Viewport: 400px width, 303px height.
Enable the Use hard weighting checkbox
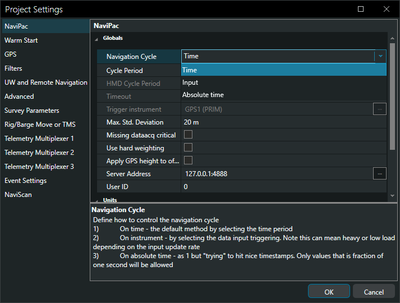coord(188,148)
